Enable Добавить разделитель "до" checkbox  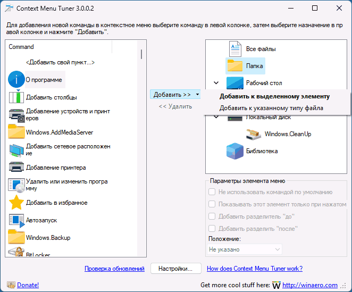coord(212,216)
